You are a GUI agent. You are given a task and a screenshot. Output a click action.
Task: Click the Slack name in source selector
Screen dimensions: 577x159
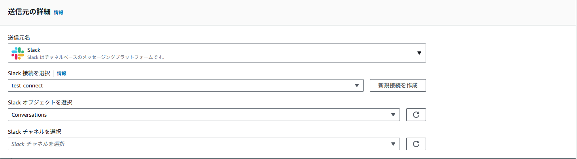coord(34,50)
